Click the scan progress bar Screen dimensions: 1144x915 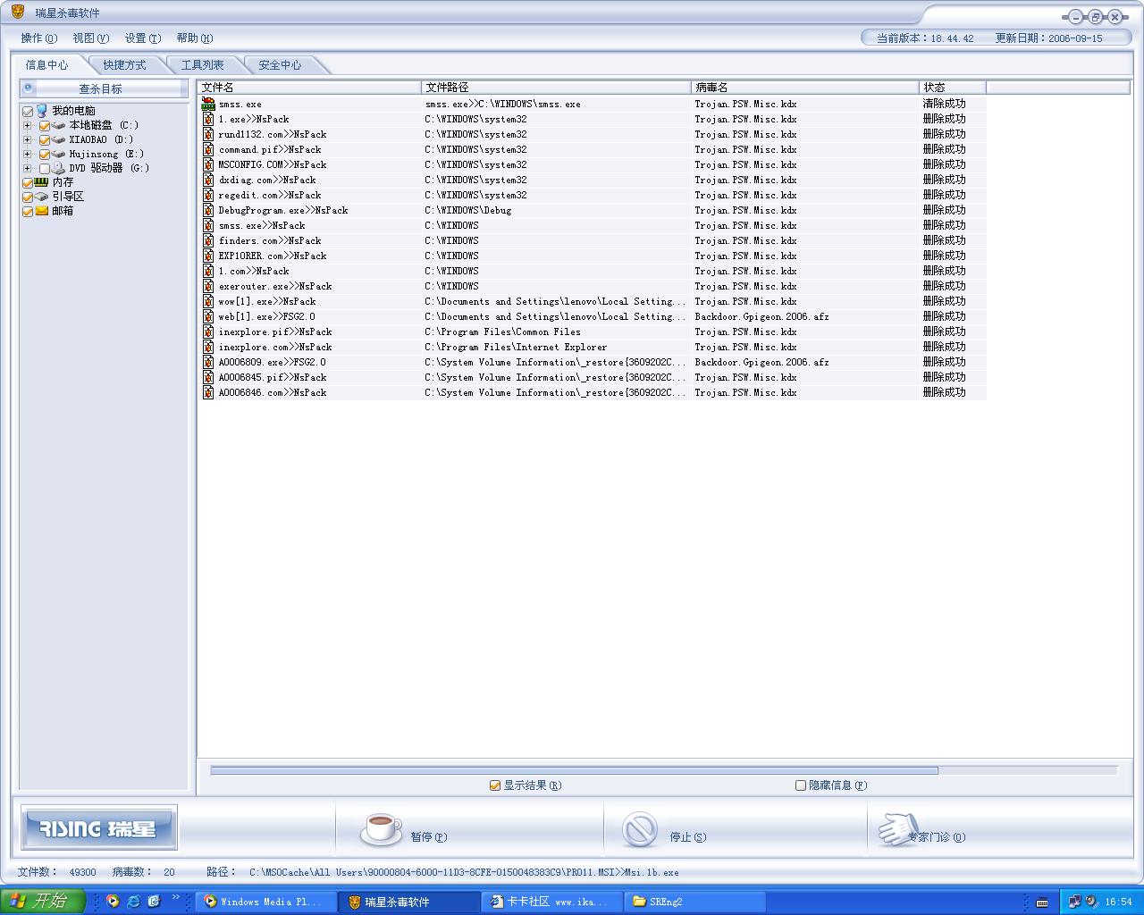pyautogui.click(x=663, y=770)
